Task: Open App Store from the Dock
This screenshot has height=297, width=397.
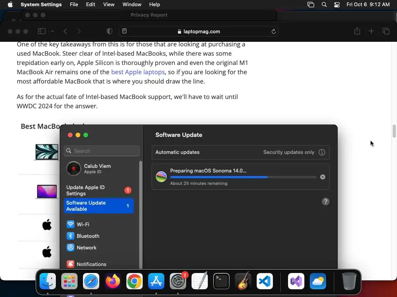Action: (156, 281)
